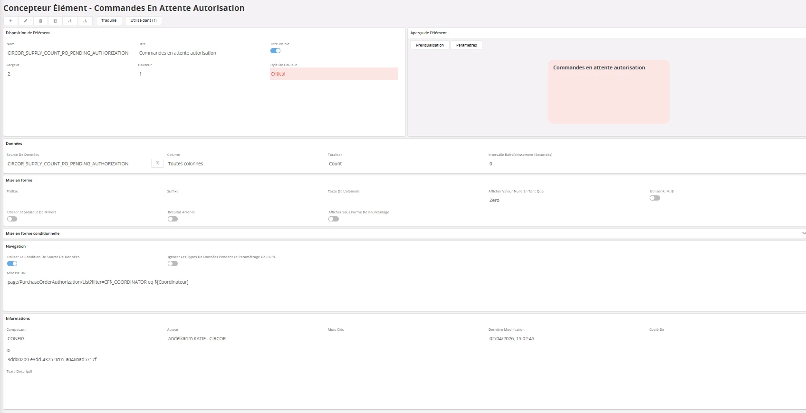Open the data source link icon

click(x=157, y=163)
